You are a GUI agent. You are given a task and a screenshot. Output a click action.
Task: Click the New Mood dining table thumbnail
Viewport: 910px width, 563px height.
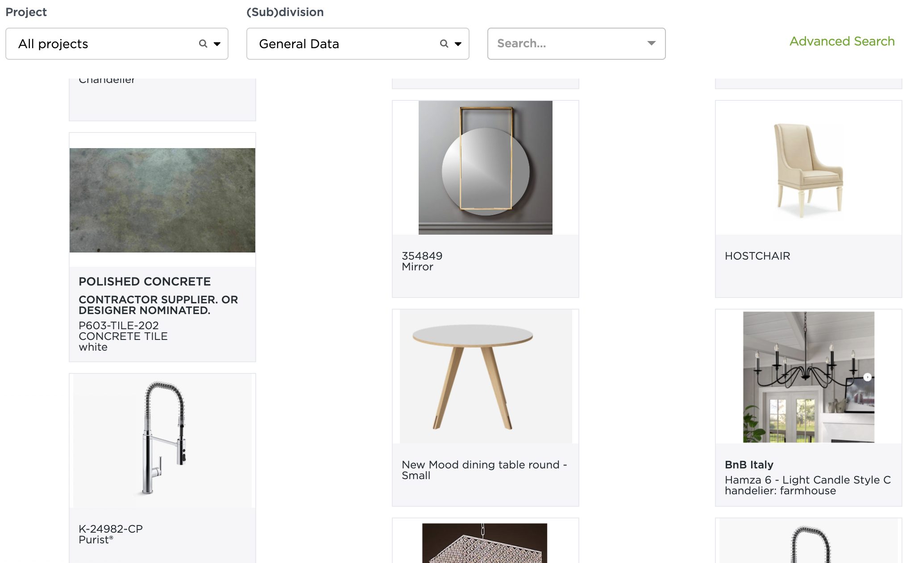click(486, 376)
